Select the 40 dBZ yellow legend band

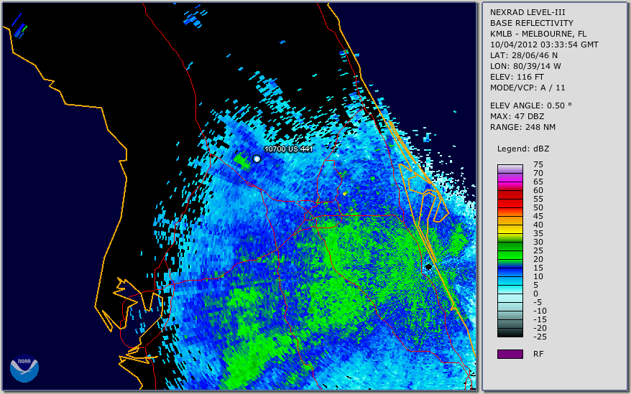click(510, 229)
